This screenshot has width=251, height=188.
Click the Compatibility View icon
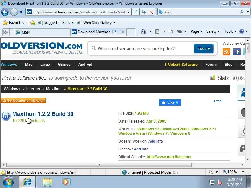[136, 12]
